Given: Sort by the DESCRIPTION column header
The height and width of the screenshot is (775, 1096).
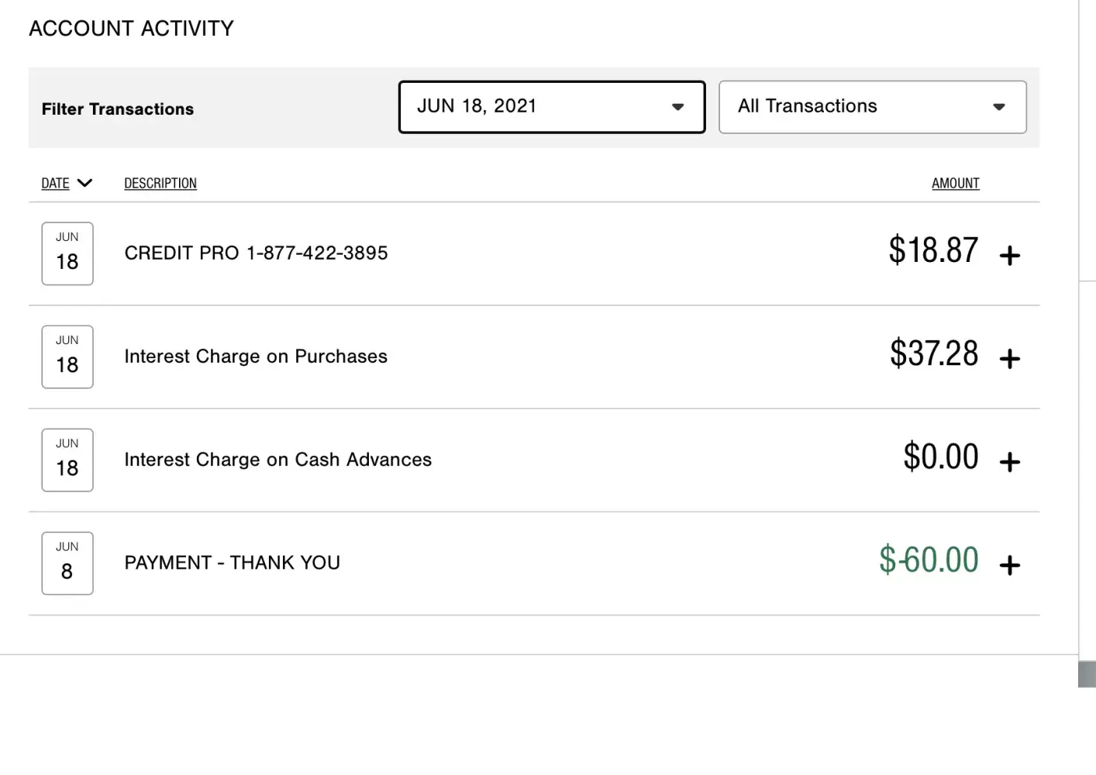Looking at the screenshot, I should click(x=160, y=184).
